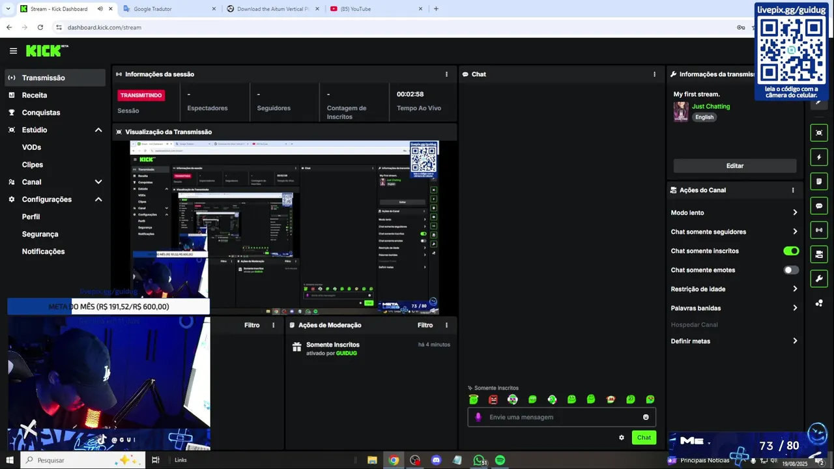
Task: Open the emoji picker in message box
Action: tap(646, 417)
